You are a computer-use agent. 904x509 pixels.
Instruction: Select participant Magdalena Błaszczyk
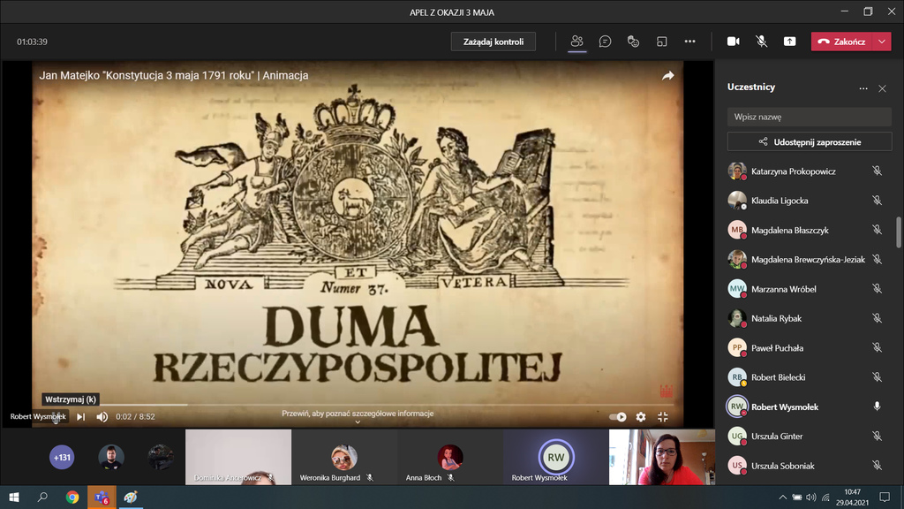coord(810,231)
